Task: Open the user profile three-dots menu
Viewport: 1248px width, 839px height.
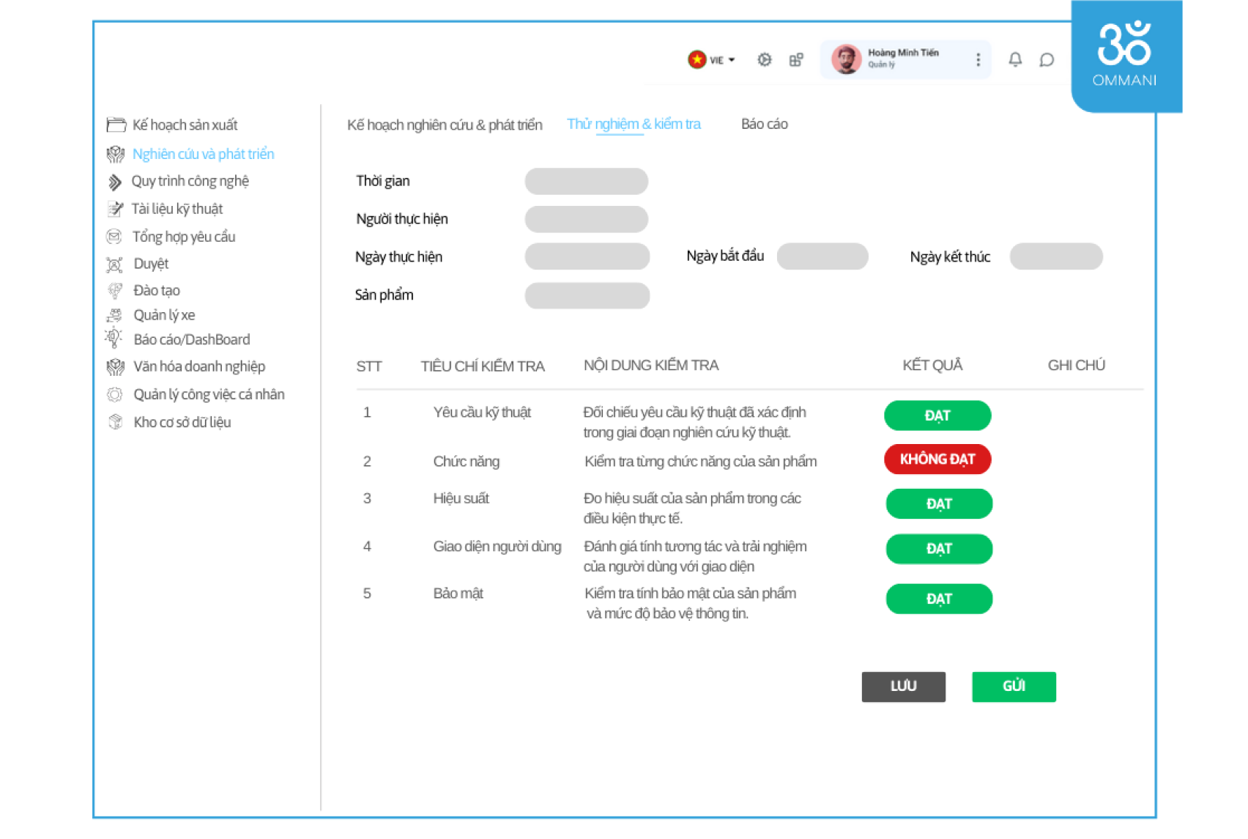Action: point(978,60)
